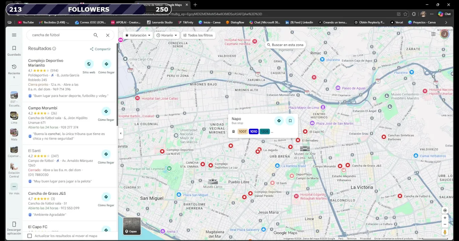
Task: Open the Guardado saved places
Action: [x=14, y=51]
